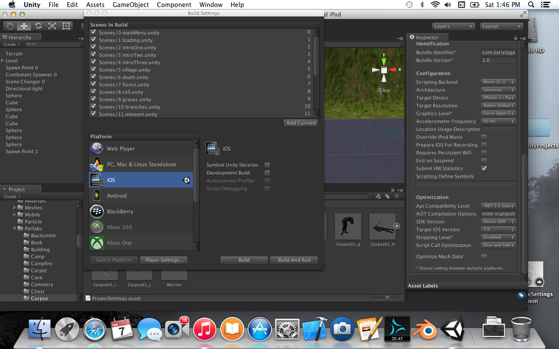Open Player Settings button
The width and height of the screenshot is (559, 349).
[164, 260]
